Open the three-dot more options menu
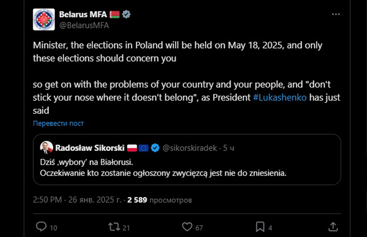This screenshot has width=367, height=237. 336,14
